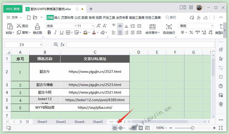This screenshot has width=229, height=134.
Task: Switch to the Sheet4 tab
Action: pyautogui.click(x=79, y=122)
